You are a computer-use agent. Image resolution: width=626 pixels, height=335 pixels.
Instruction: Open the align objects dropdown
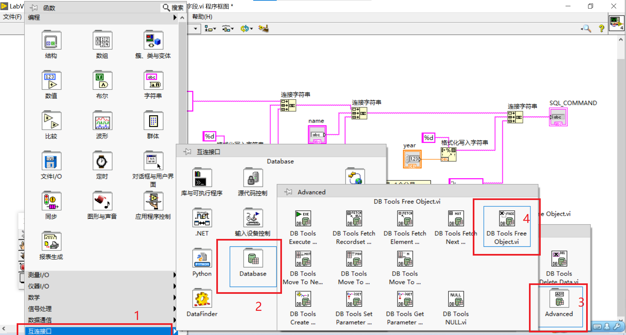(210, 29)
